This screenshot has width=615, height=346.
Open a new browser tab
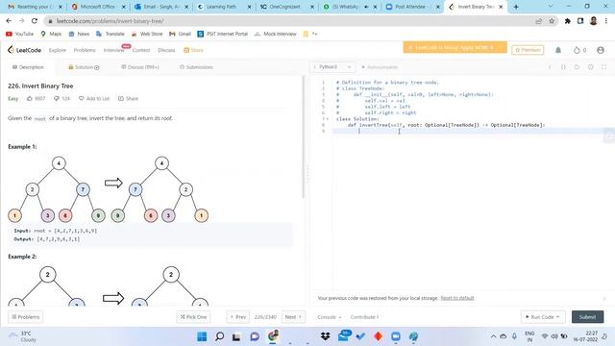[516, 7]
